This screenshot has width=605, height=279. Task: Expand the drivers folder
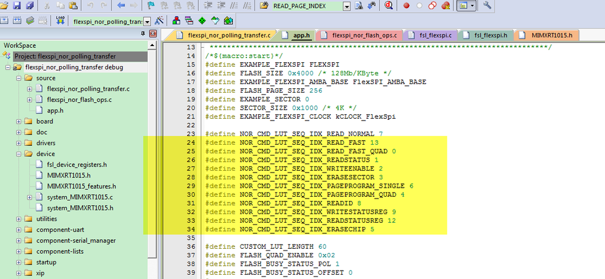(19, 143)
